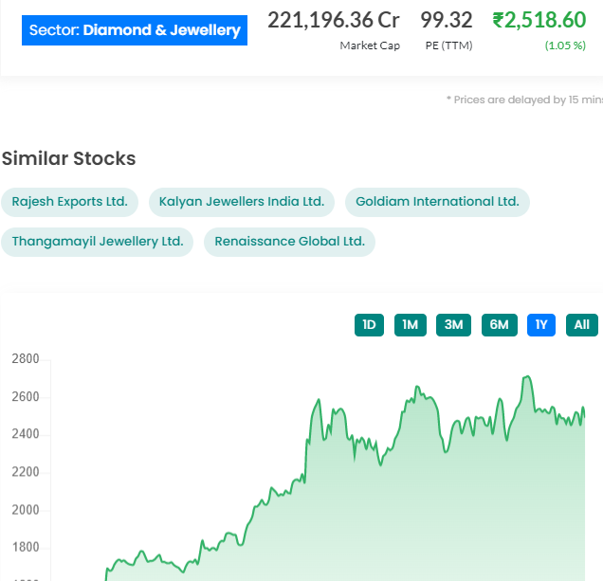This screenshot has width=603, height=581.
Task: Click the Sector: Diamond & Jewellery badge
Action: [x=135, y=30]
